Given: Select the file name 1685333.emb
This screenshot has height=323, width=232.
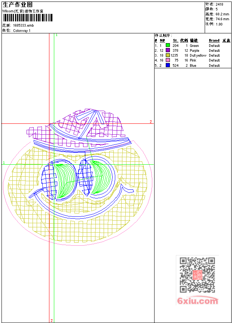Looking at the screenshot, I should click(x=24, y=26).
